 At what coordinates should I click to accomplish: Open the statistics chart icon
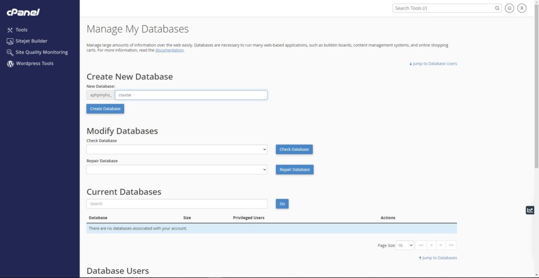[x=530, y=210]
